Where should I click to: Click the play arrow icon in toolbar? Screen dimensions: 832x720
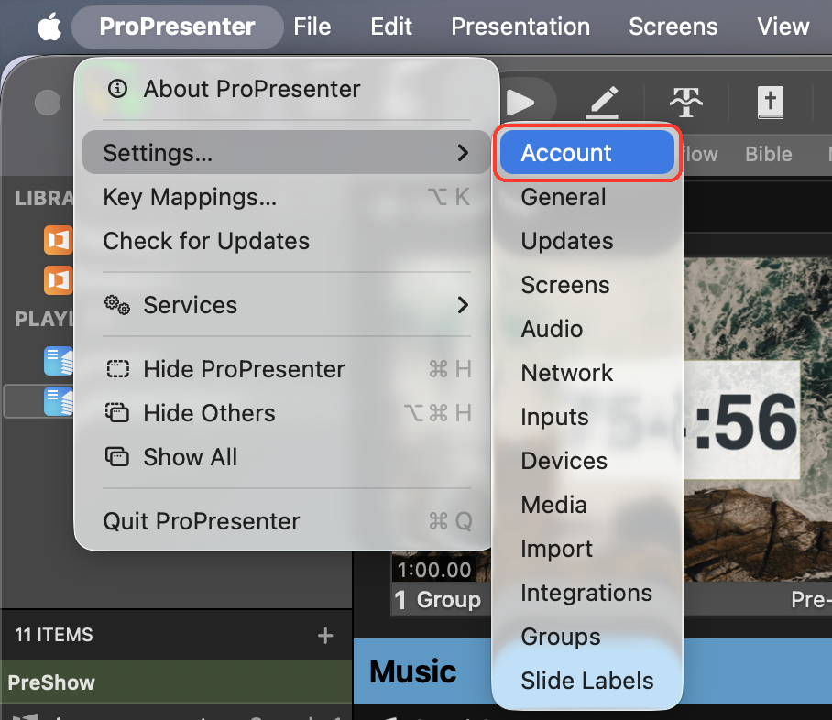click(x=520, y=102)
